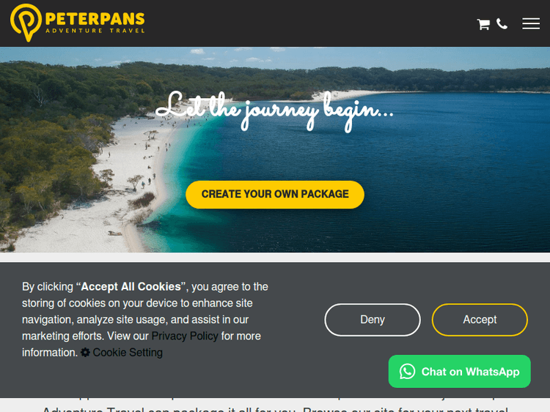Click the WhatsApp logo icon
Screen dimensions: 550x412
(407, 372)
